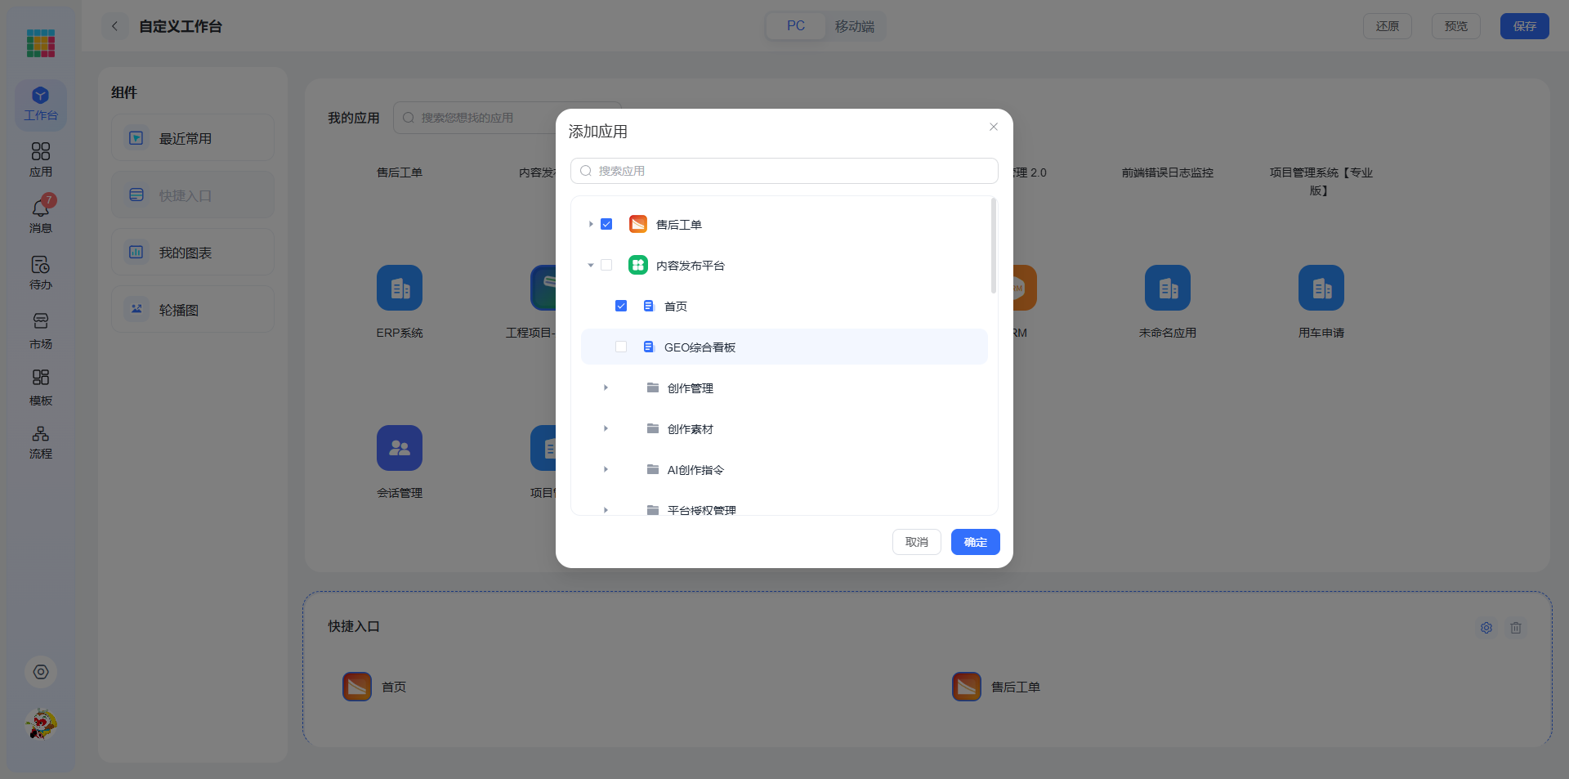This screenshot has width=1569, height=779.
Task: Uncheck the 首页 checkbox
Action: 621,306
